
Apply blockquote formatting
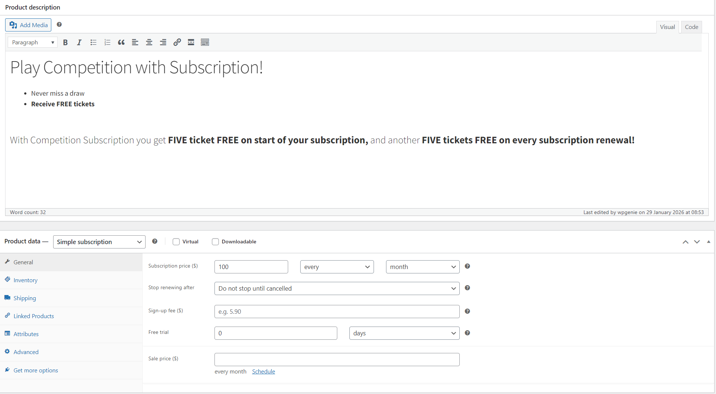[121, 43]
